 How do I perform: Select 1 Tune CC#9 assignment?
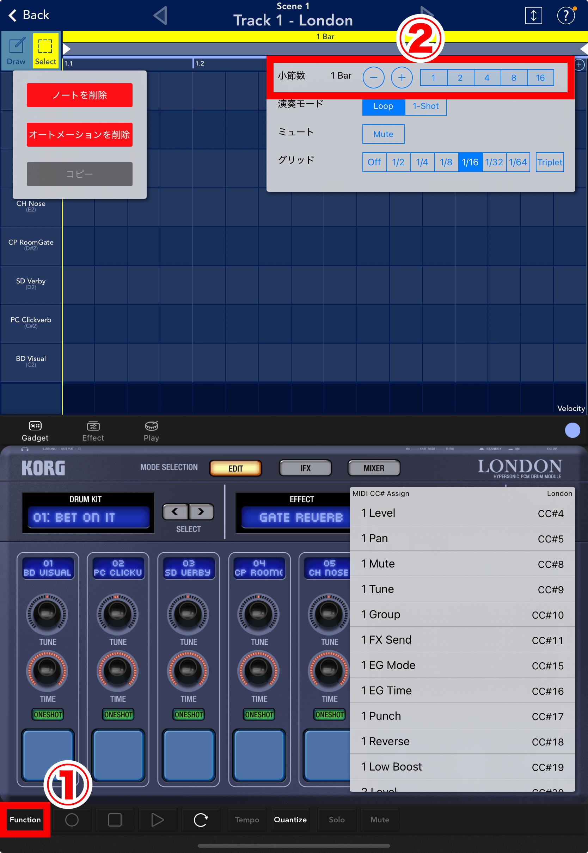coord(463,589)
